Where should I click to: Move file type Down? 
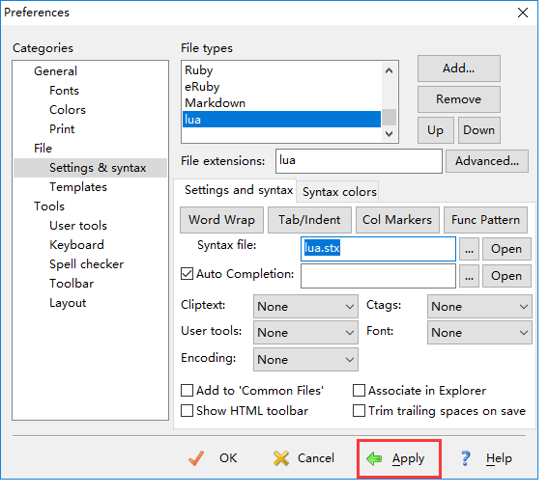[479, 130]
